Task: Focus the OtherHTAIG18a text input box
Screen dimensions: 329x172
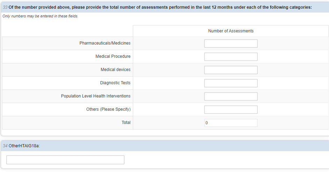Action: [x=65, y=160]
